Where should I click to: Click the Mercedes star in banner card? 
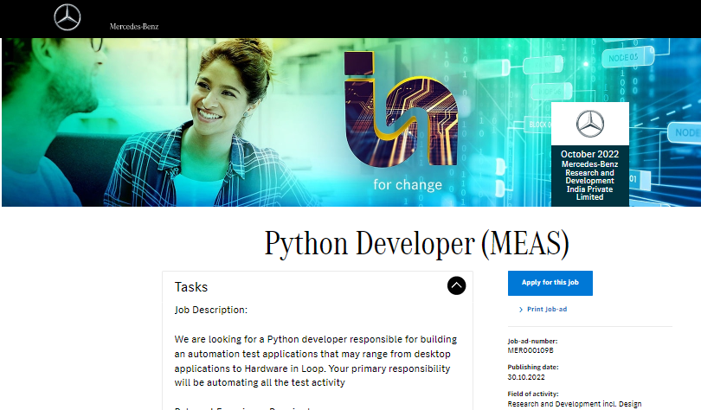(589, 124)
